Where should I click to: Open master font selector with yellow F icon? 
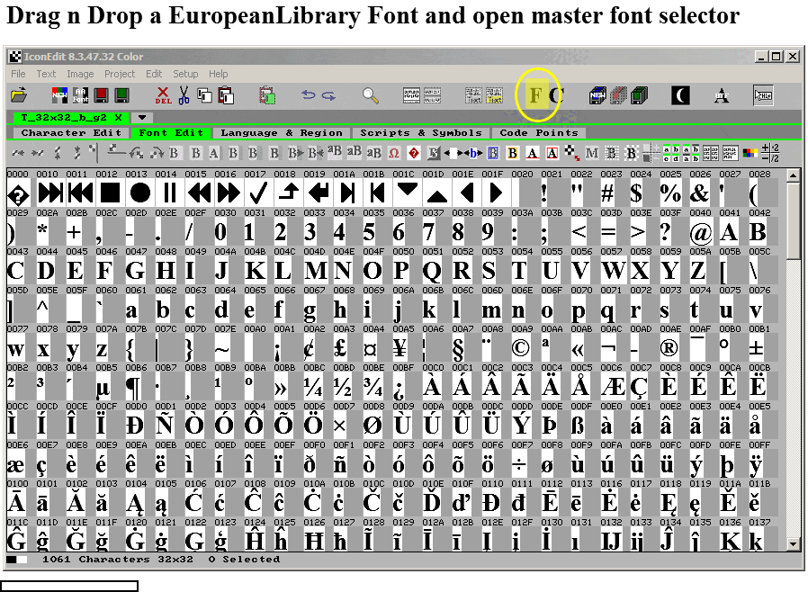coord(536,95)
